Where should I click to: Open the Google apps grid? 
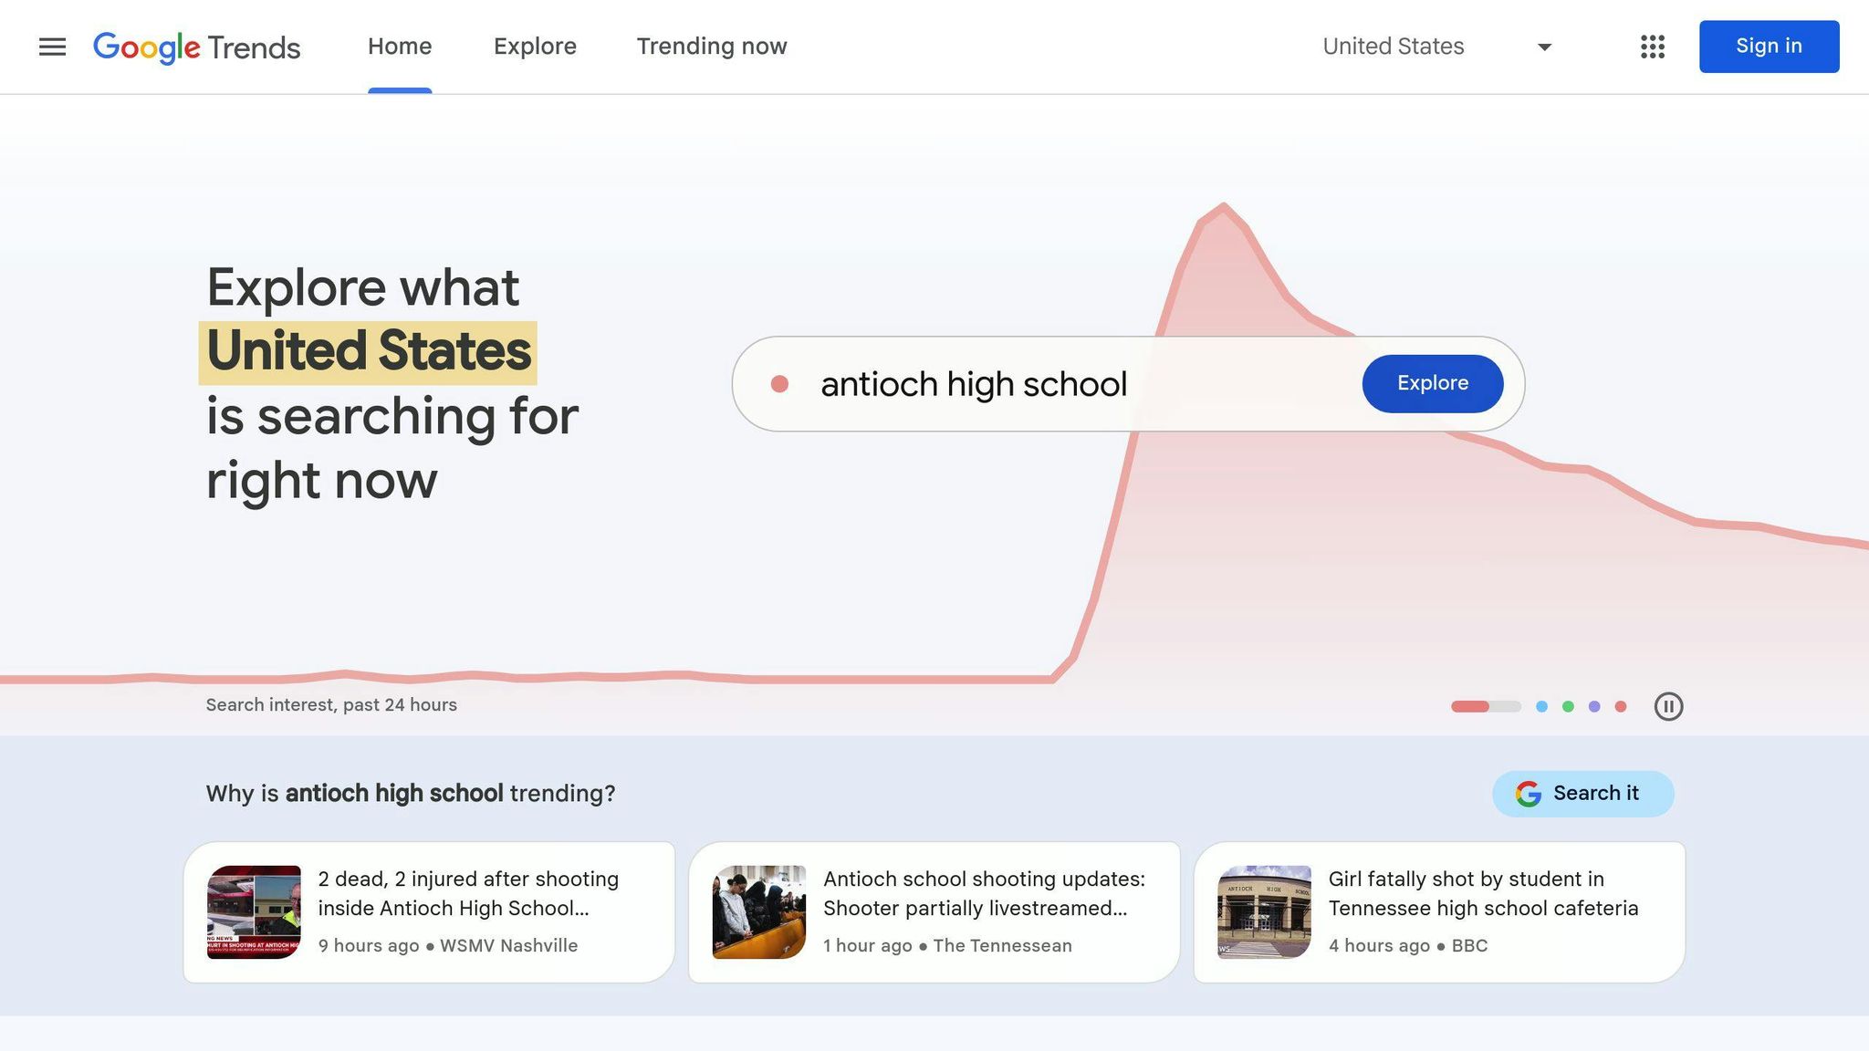pos(1652,47)
